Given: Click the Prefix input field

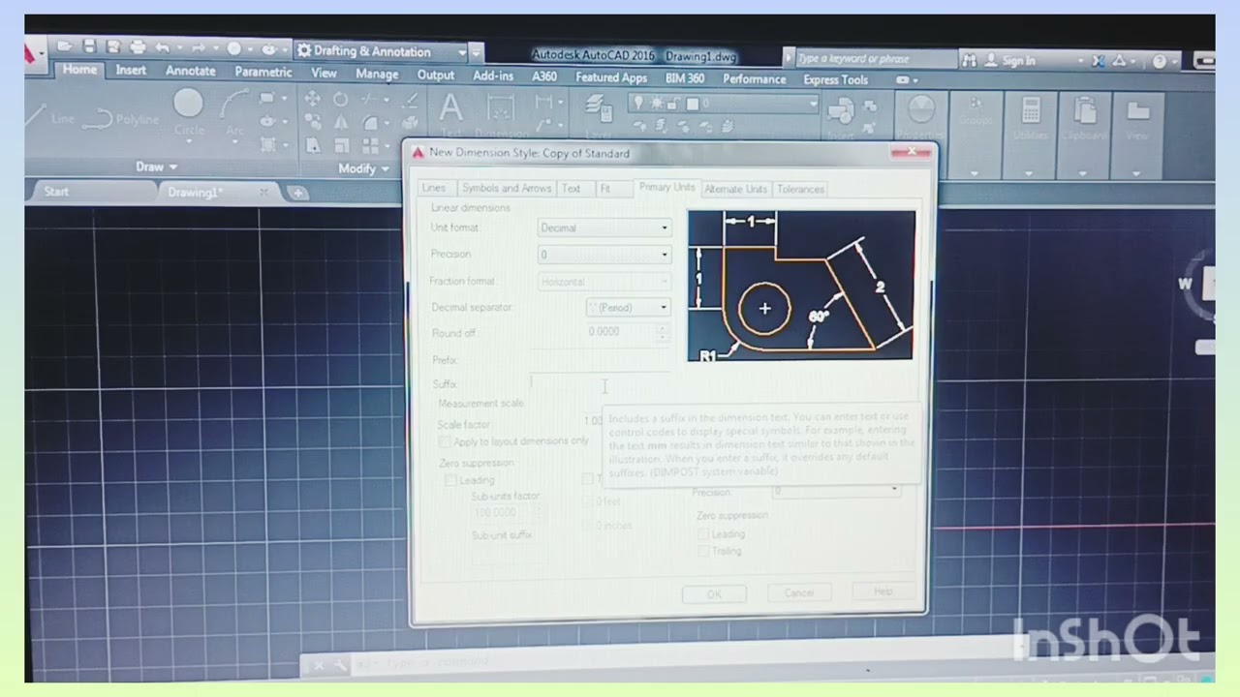Looking at the screenshot, I should pos(600,360).
